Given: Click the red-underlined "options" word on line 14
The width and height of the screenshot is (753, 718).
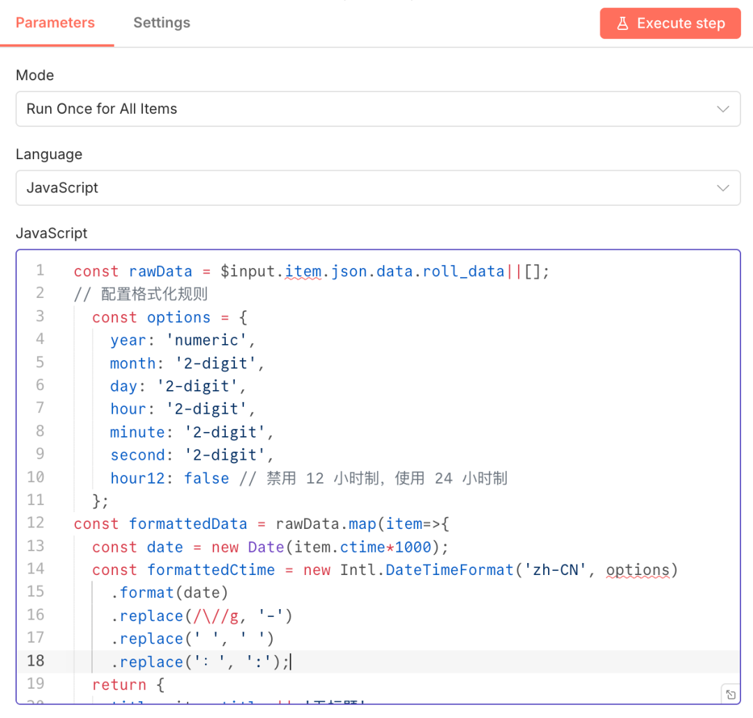Looking at the screenshot, I should 637,570.
